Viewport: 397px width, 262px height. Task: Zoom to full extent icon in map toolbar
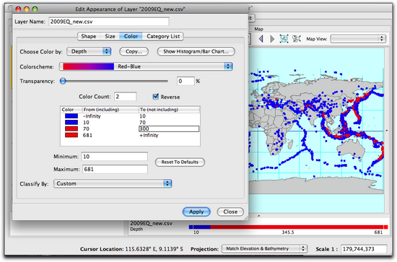coord(284,39)
